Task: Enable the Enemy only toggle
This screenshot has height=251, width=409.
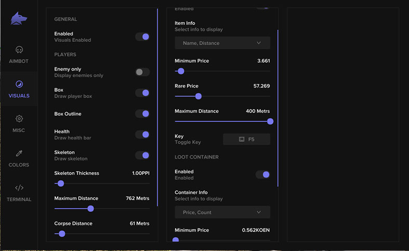Action: (x=142, y=72)
